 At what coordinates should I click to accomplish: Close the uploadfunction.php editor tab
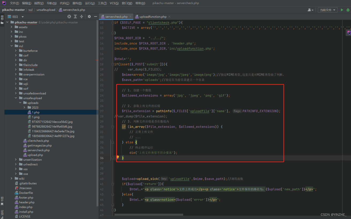pos(169,17)
